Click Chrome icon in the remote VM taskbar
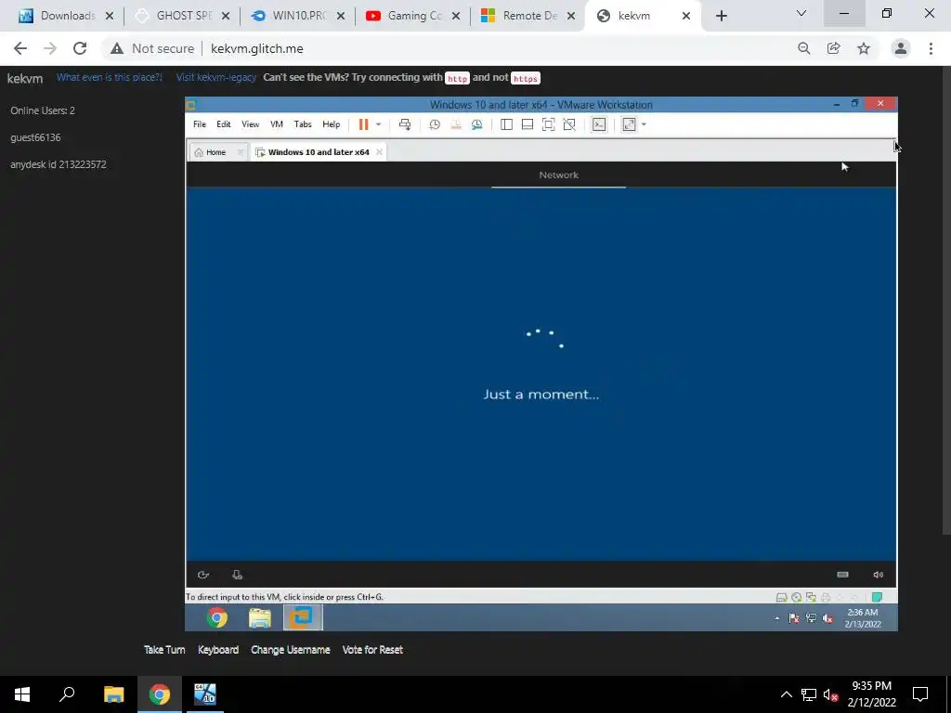951x713 pixels. click(x=217, y=617)
